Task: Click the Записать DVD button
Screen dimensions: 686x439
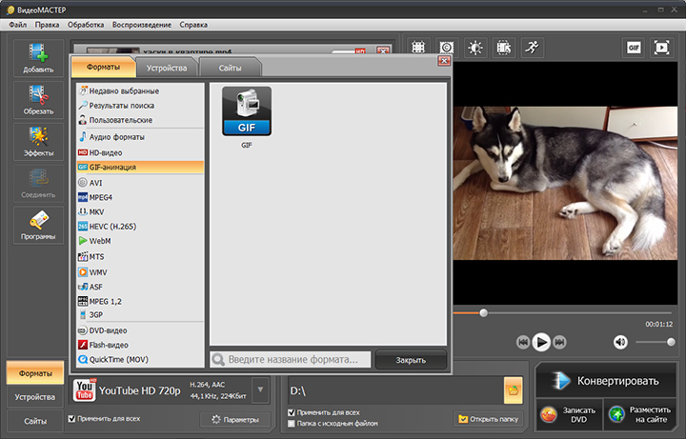Action: 569,414
